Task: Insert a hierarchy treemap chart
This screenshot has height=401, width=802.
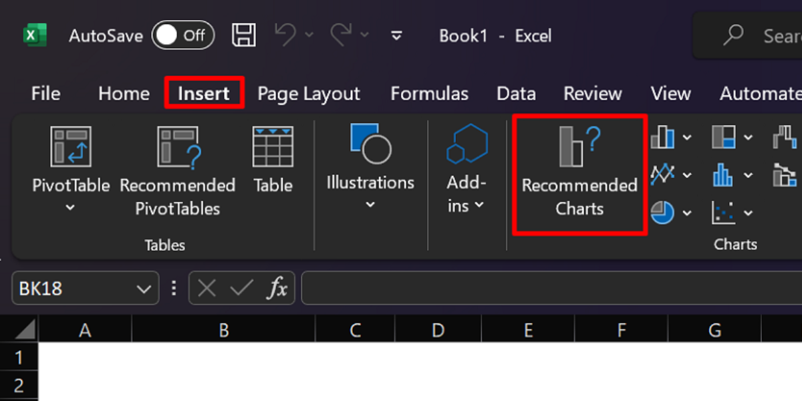Action: click(x=724, y=138)
